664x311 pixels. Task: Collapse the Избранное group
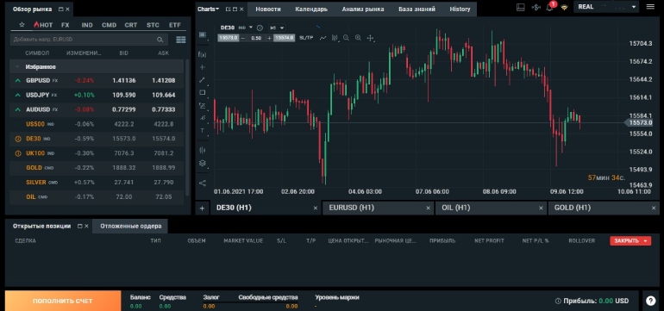[17, 67]
